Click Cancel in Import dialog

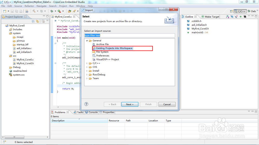tap(167, 104)
